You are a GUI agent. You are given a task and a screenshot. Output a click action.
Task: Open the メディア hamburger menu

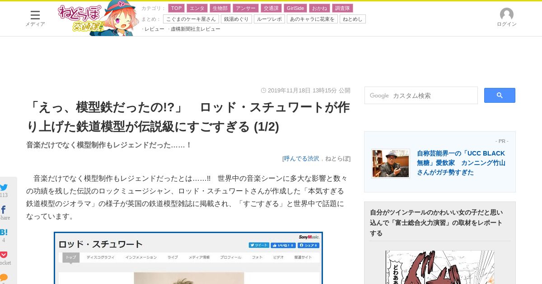coord(35,18)
